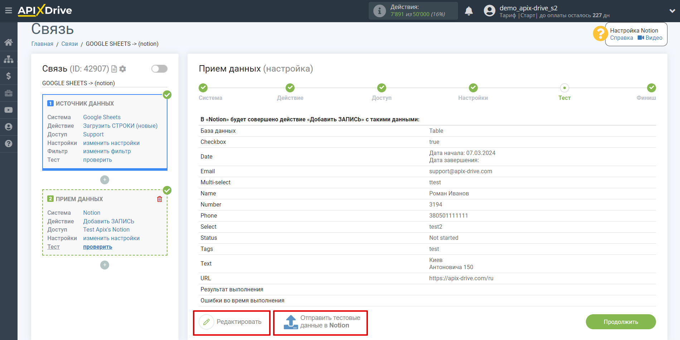Go to the Главная breadcrumb

click(x=42, y=44)
